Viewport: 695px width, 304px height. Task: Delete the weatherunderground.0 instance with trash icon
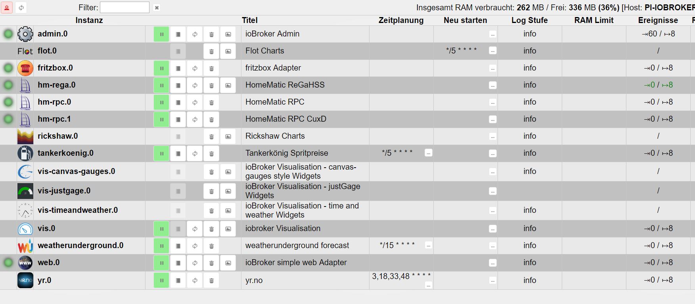(x=211, y=246)
